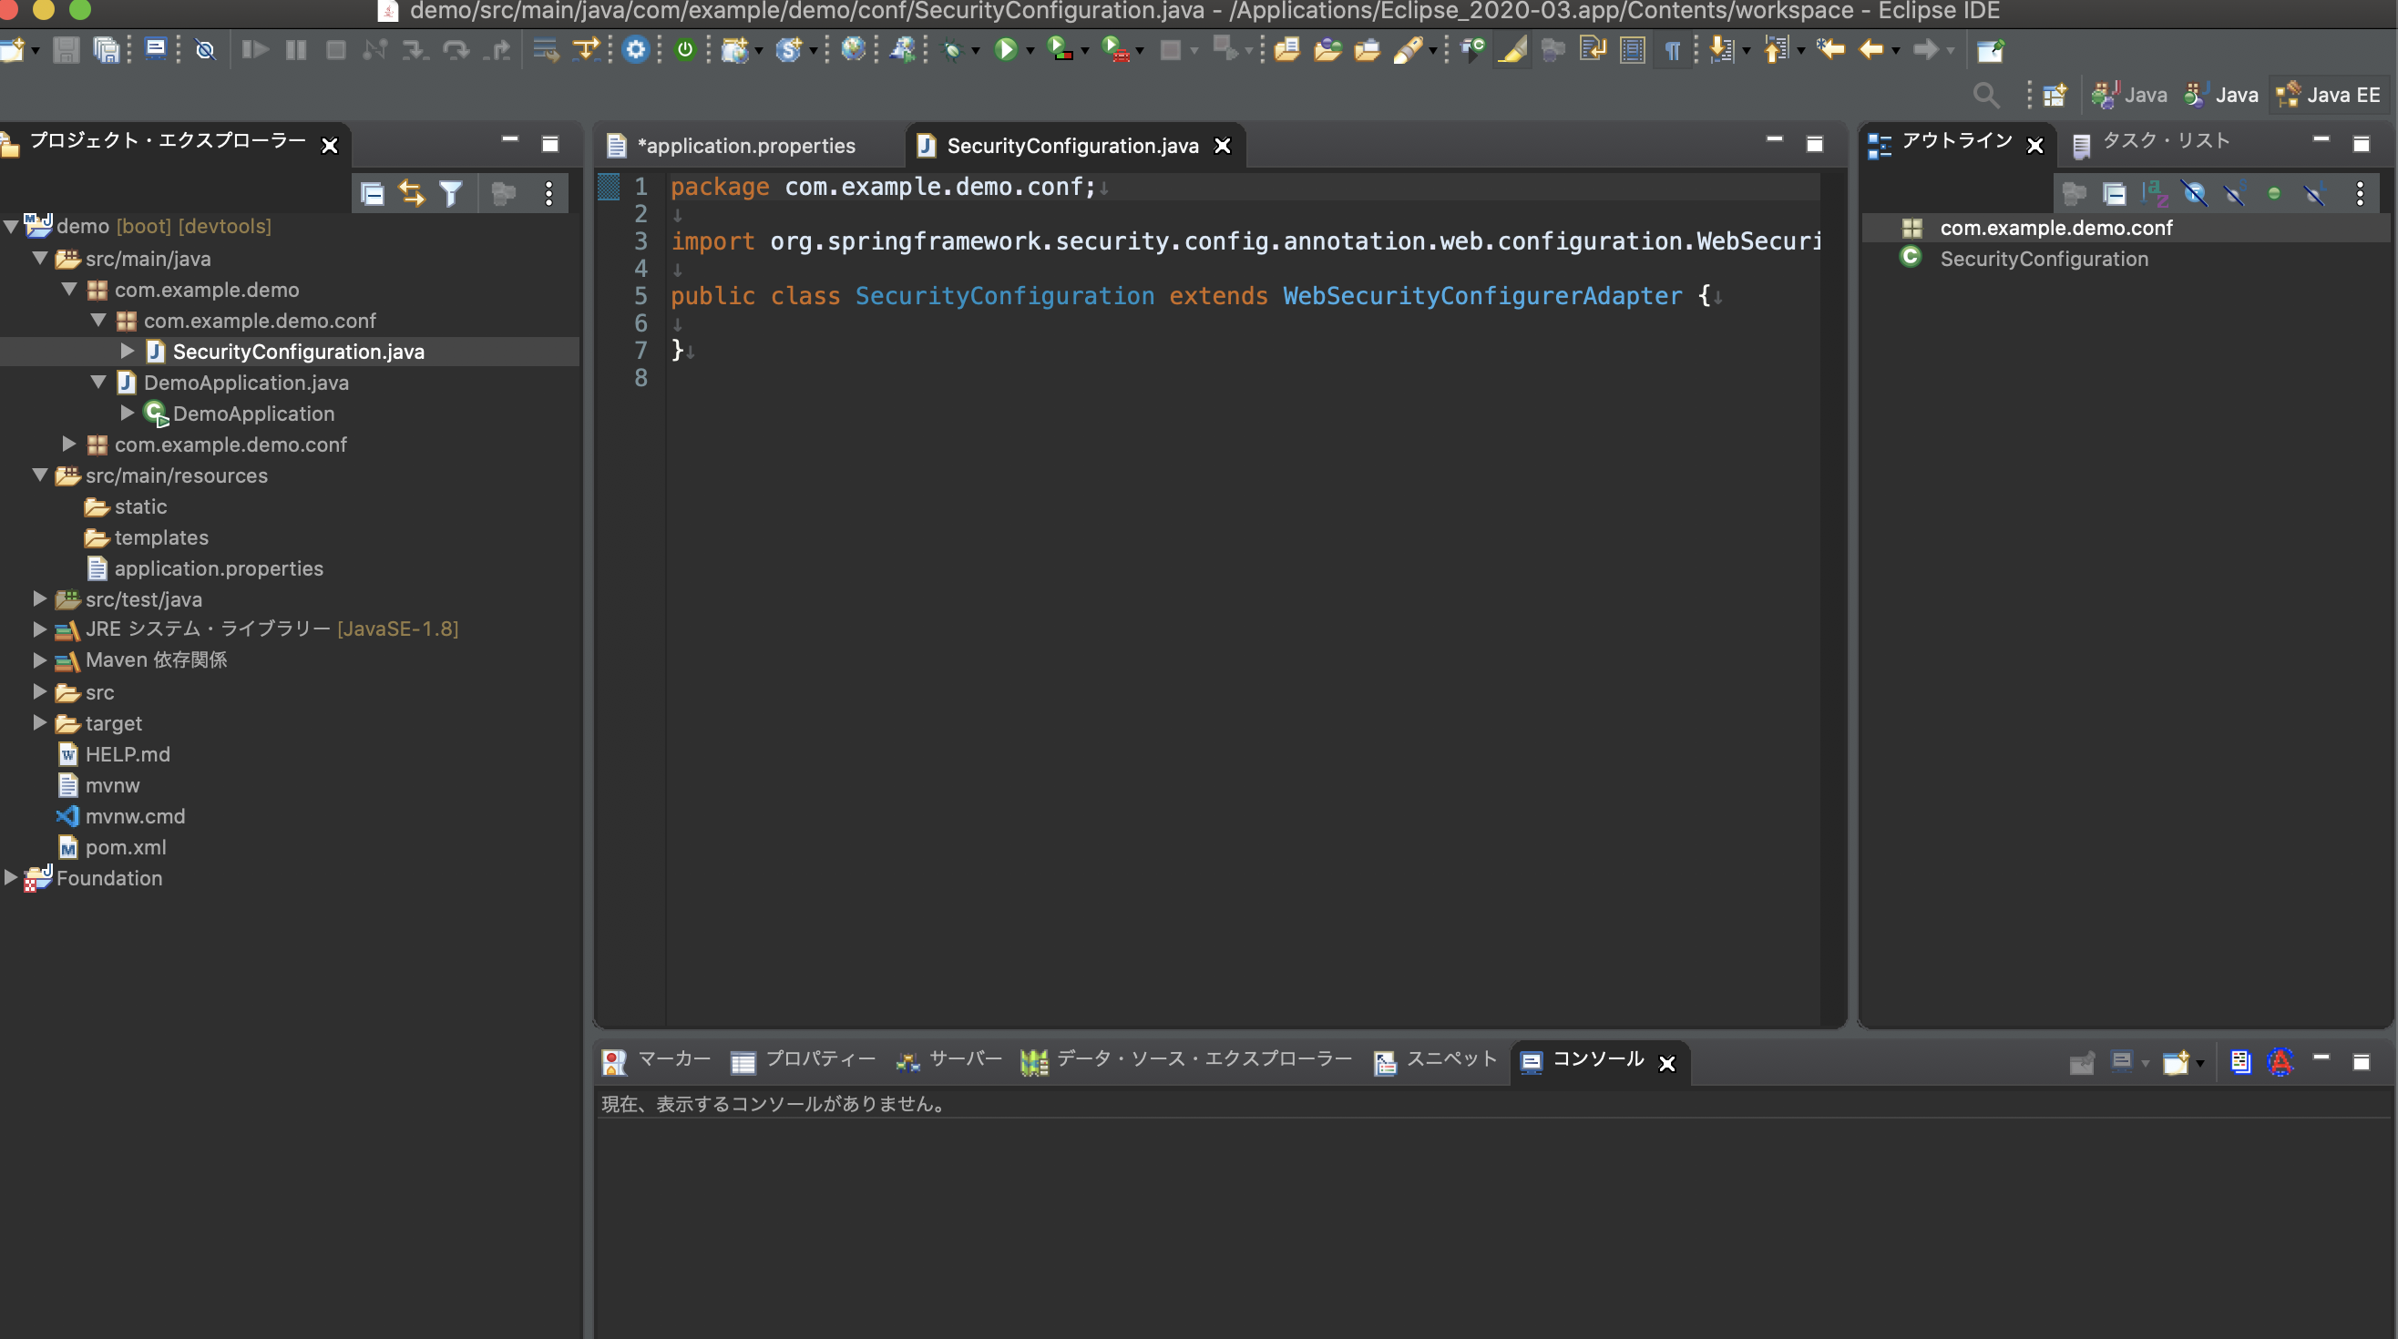This screenshot has height=1339, width=2398.
Task: Collapse the src/main/resources folder
Action: (x=40, y=475)
